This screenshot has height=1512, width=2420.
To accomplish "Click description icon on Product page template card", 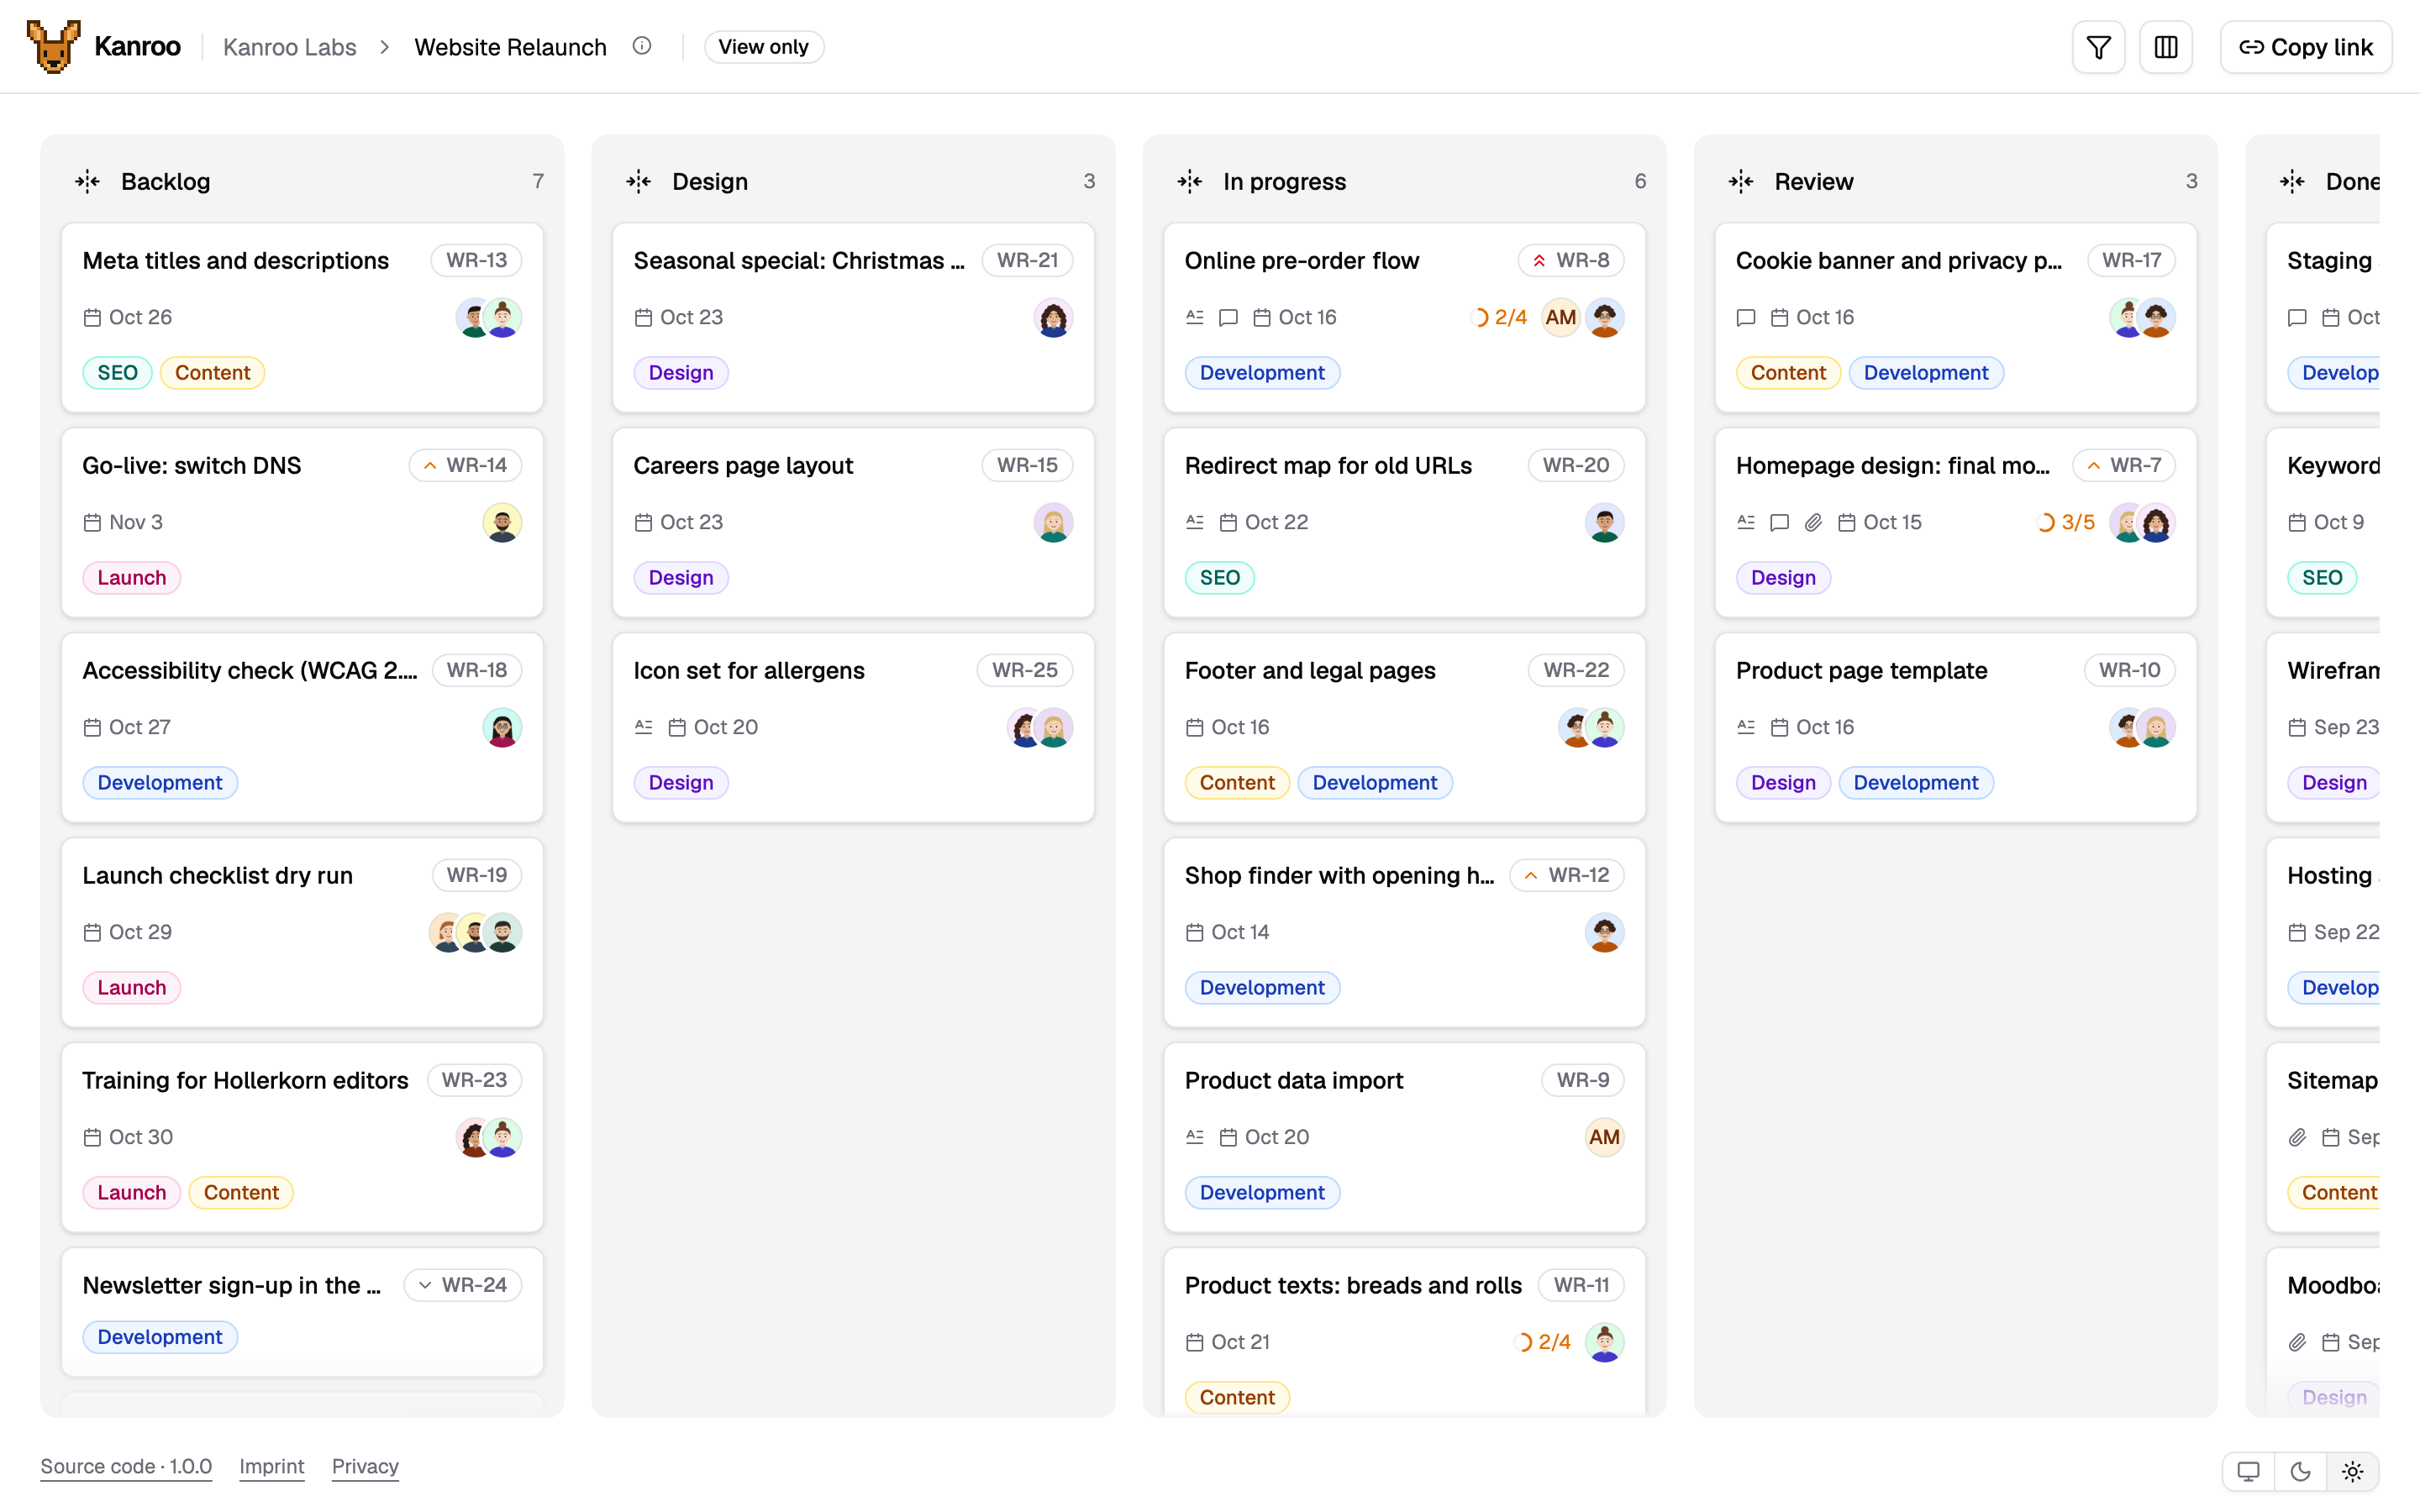I will click(x=1746, y=727).
